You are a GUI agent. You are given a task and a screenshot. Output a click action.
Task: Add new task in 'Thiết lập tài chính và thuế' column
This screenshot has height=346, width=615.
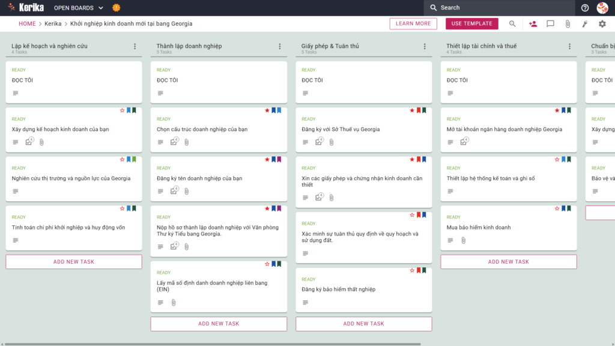(509, 262)
